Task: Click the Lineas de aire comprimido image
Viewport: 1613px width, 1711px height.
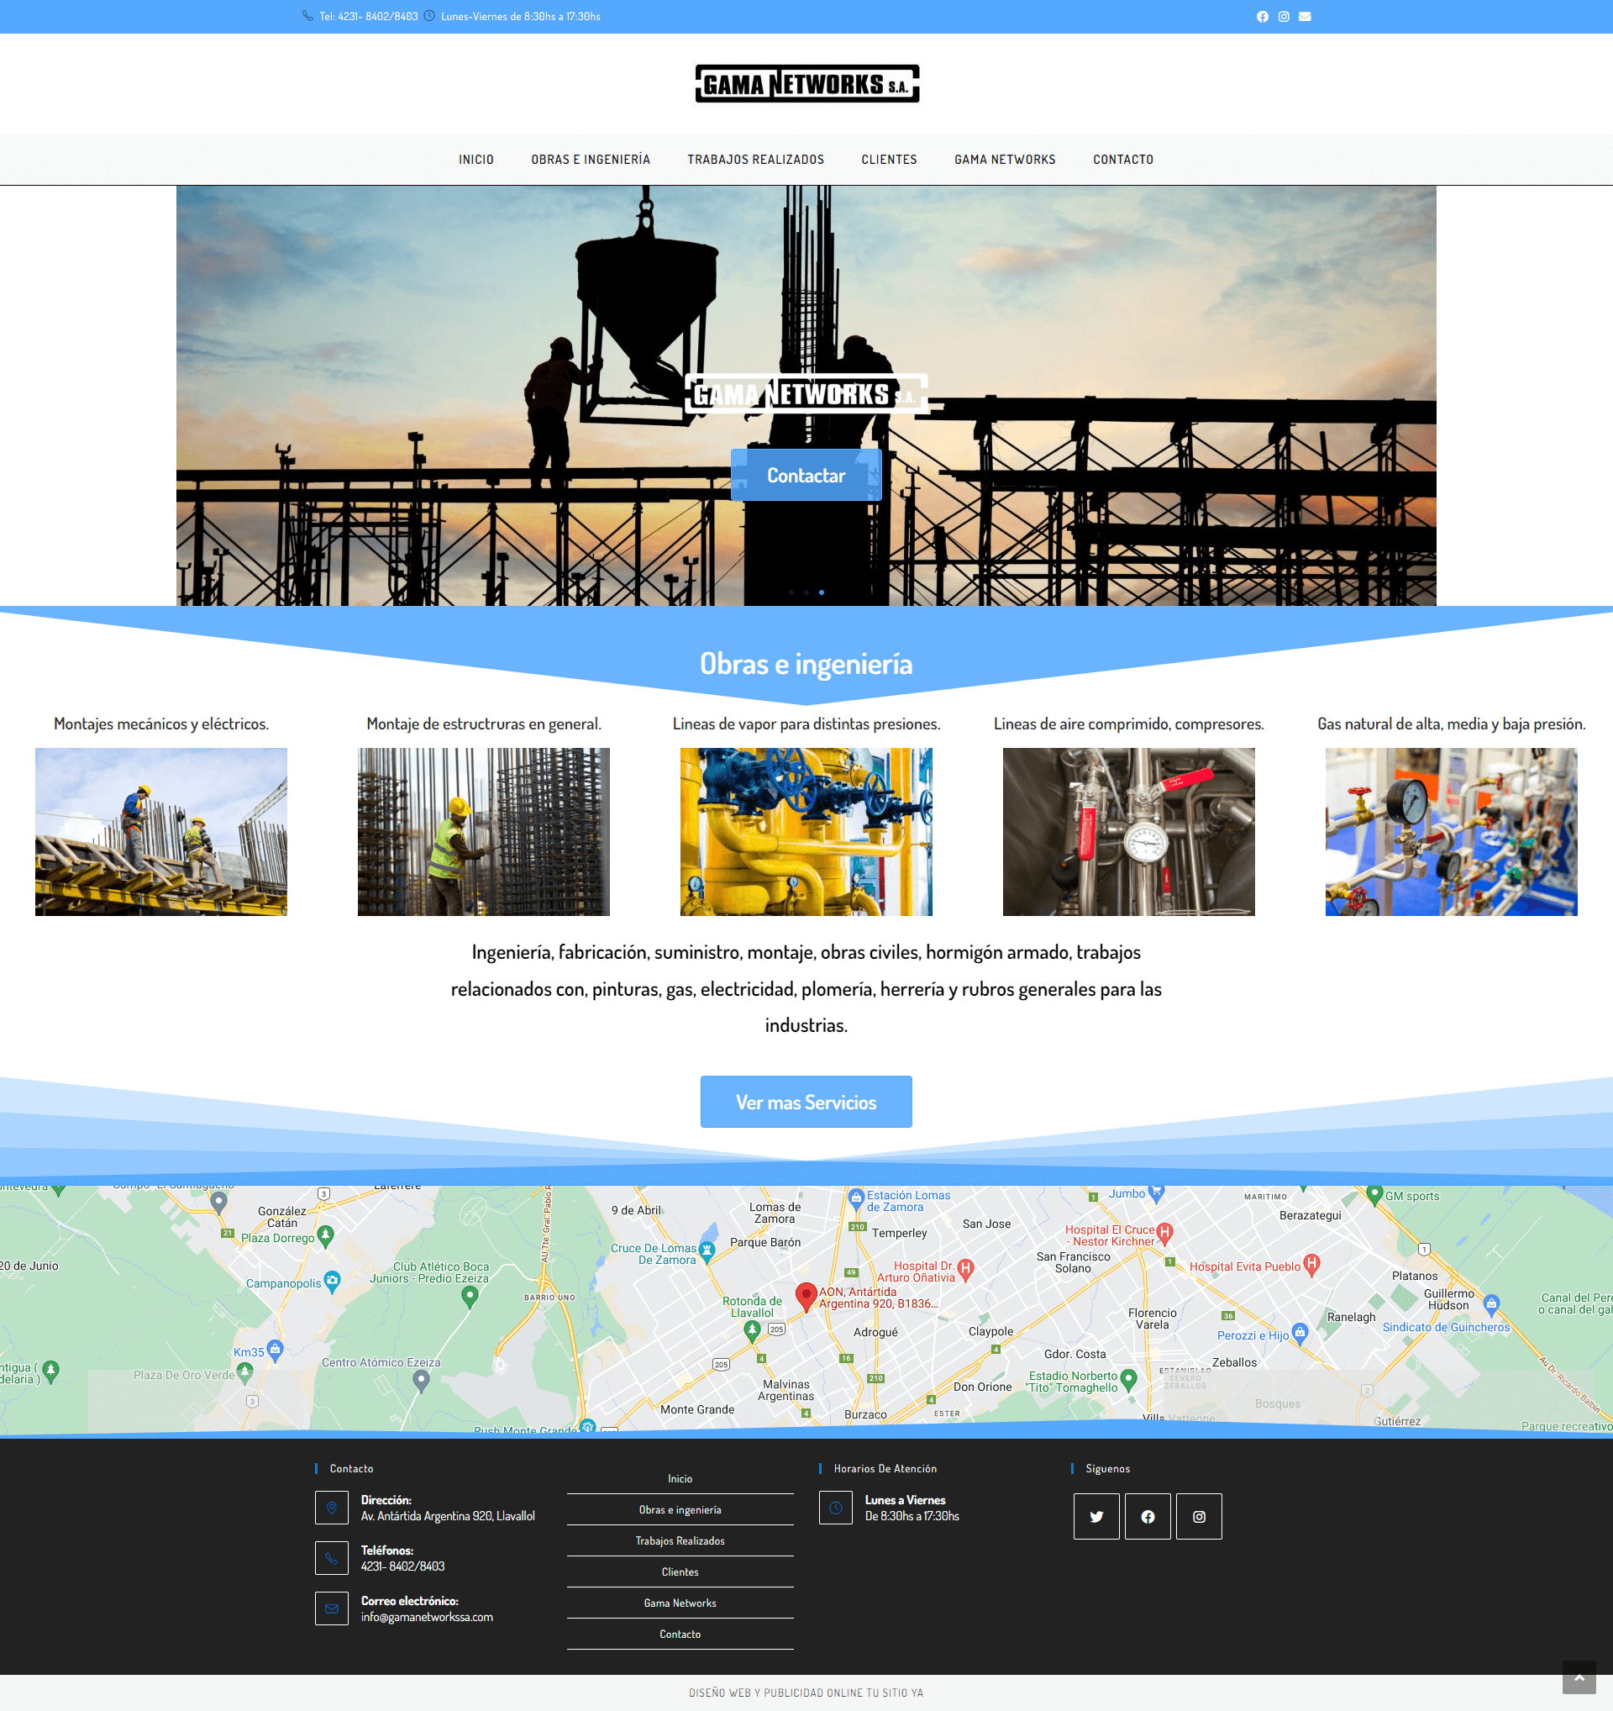Action: (1128, 831)
